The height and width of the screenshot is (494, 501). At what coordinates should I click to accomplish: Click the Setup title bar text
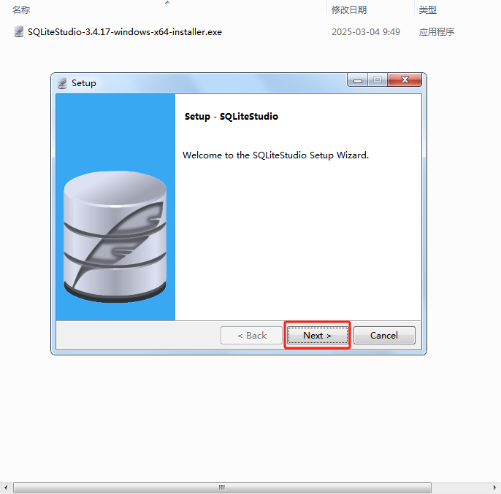(x=84, y=83)
